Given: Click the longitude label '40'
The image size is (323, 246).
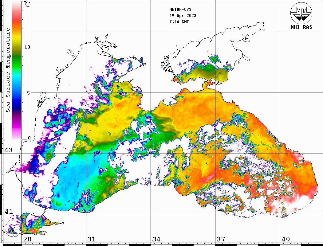Looking at the screenshot, I should [286, 239].
